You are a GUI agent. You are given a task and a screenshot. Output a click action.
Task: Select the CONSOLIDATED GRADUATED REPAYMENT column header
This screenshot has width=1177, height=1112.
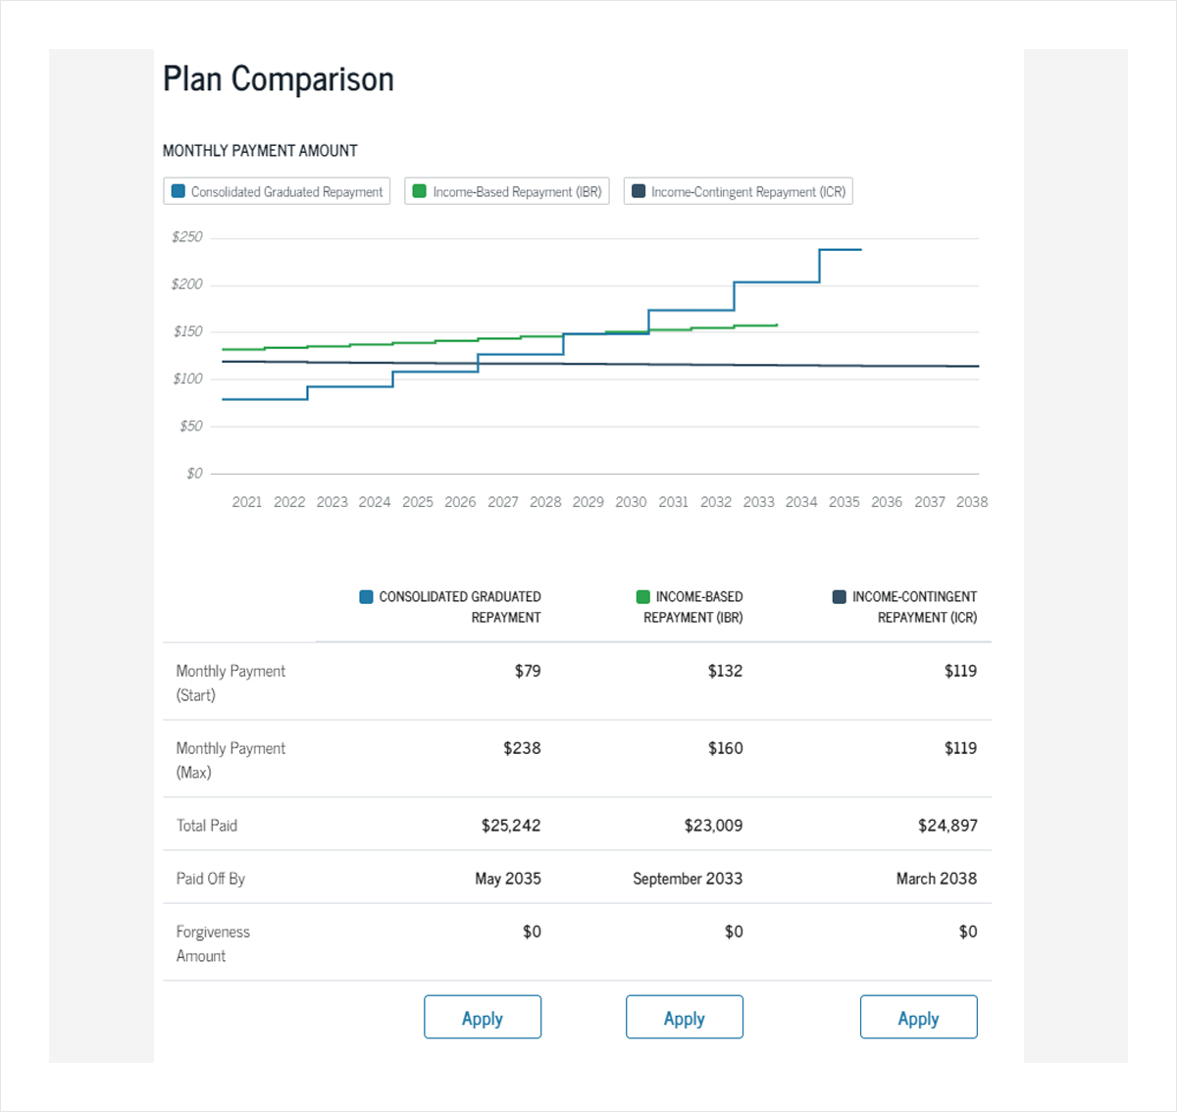click(449, 607)
